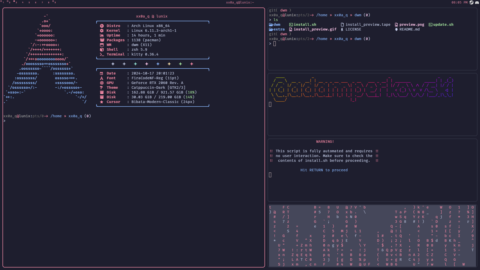The image size is (480, 270).
Task: Click the Steam tray icon
Action: click(471, 2)
